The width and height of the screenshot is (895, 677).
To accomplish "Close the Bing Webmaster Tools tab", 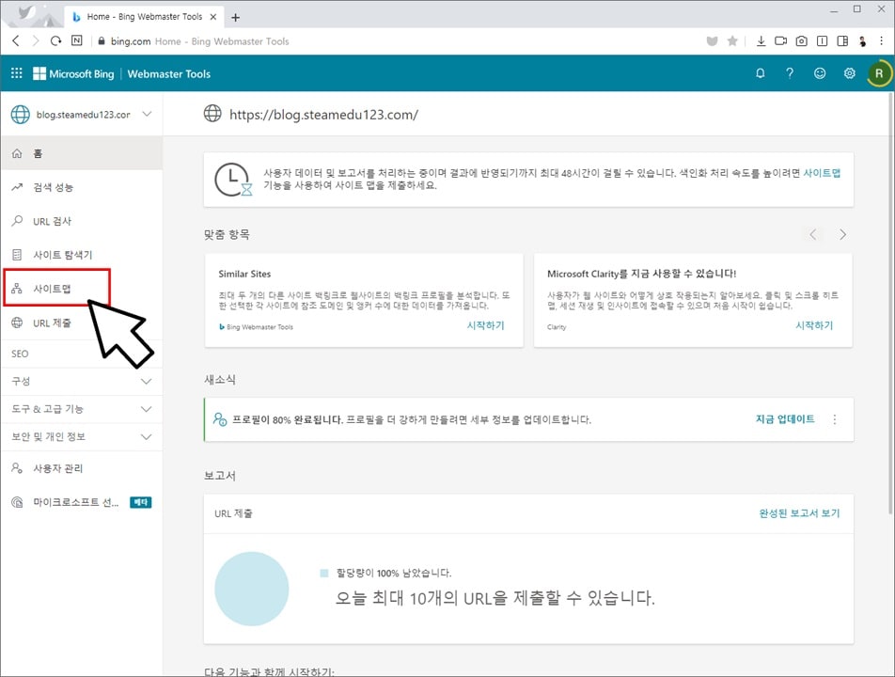I will click(x=212, y=17).
